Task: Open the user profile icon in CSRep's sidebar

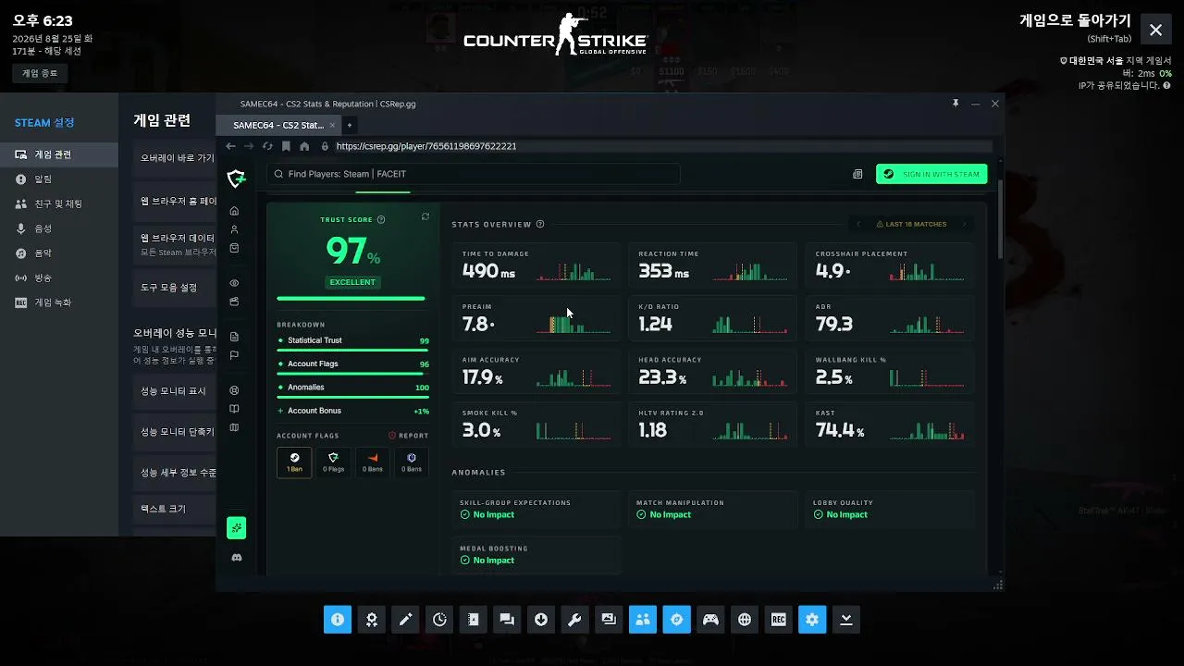Action: [x=235, y=229]
